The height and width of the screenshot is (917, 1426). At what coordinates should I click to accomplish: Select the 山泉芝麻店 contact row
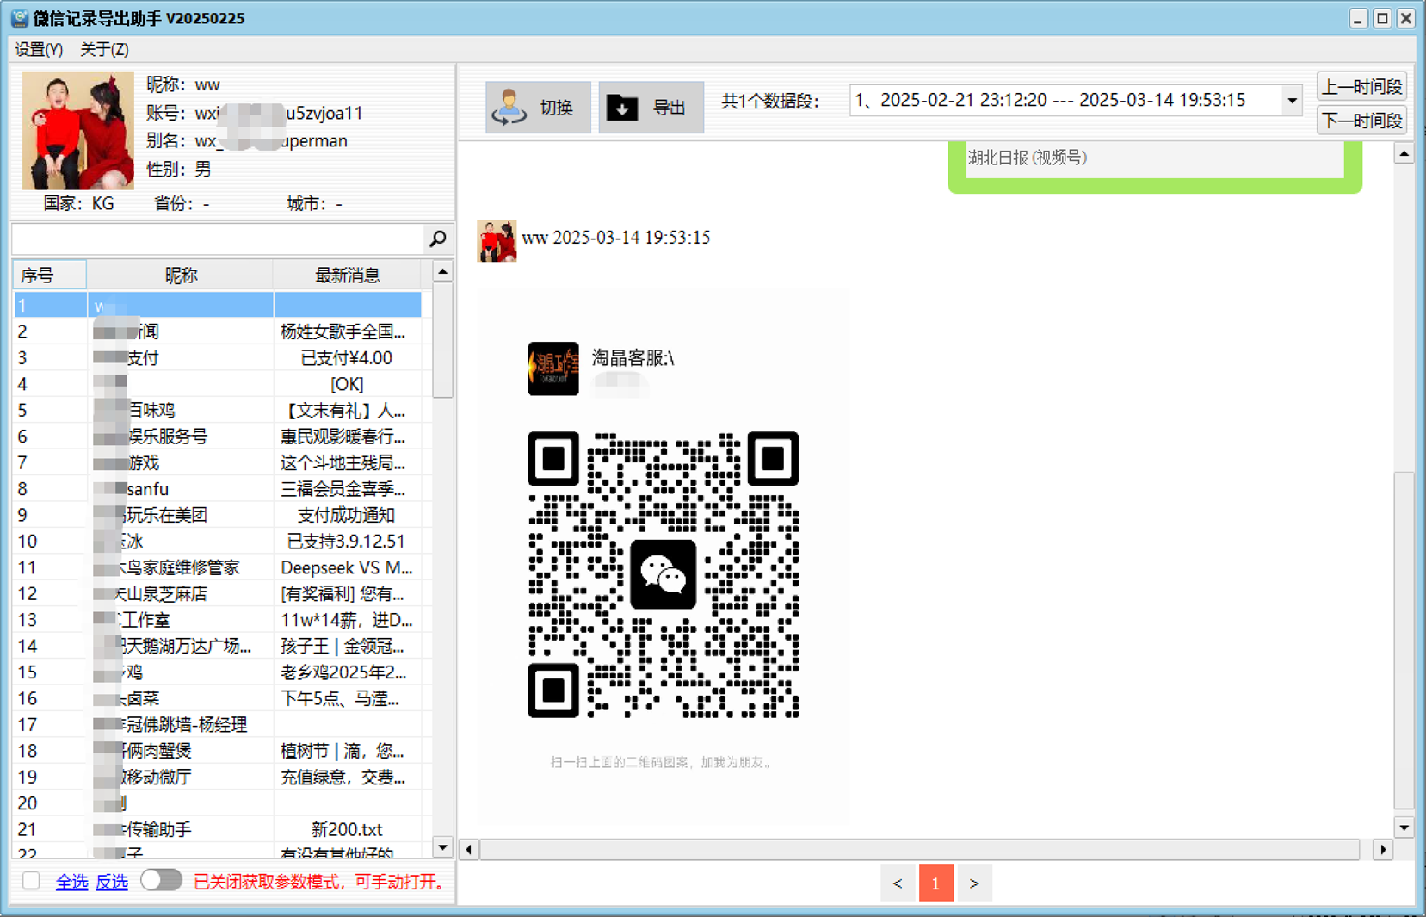point(218,593)
